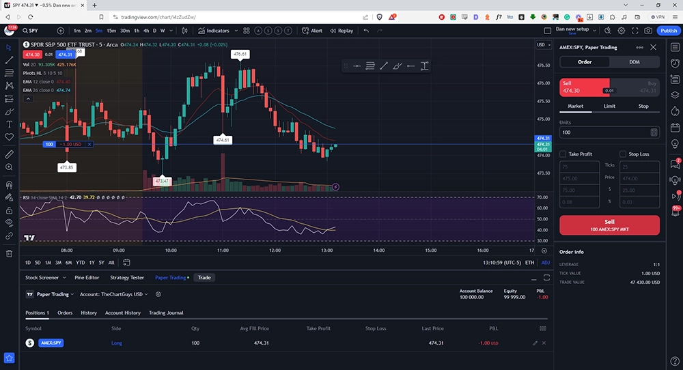
Task: Expand the Dan new setup layout dropdown
Action: point(594,31)
